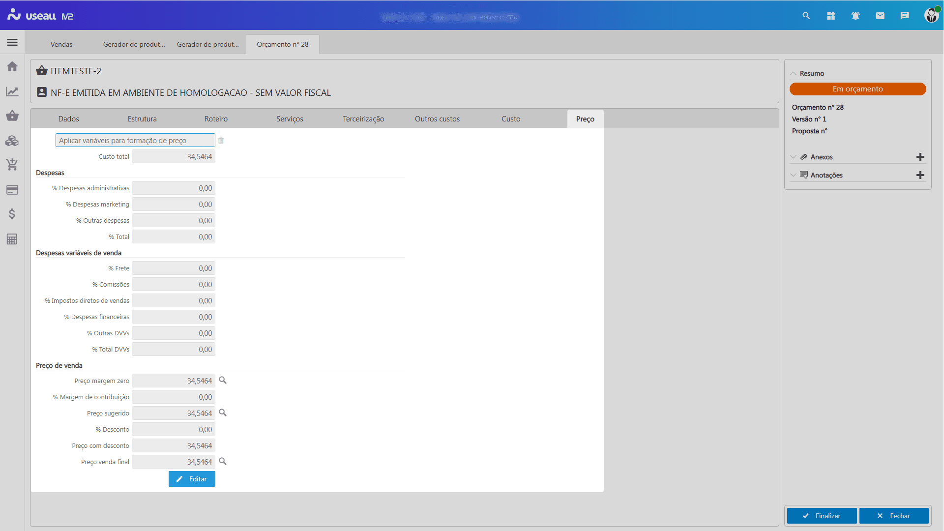Click the trash icon beside the price variables field
This screenshot has height=531, width=944.
click(221, 141)
